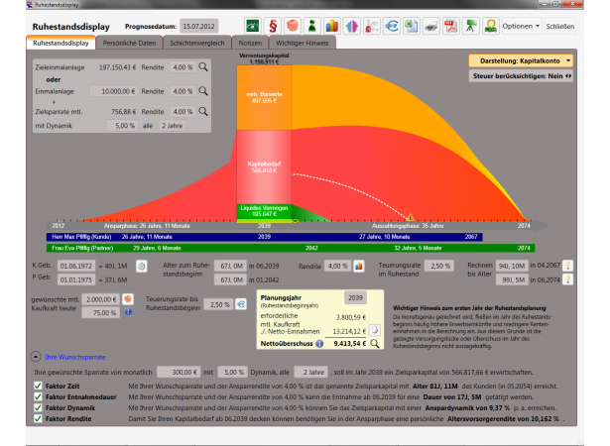Export via the PDF icon
This screenshot has width=610, height=446.
[448, 26]
